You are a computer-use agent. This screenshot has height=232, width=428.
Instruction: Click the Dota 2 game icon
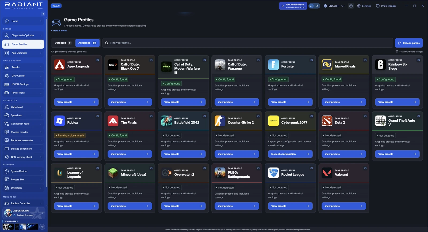[x=327, y=121]
